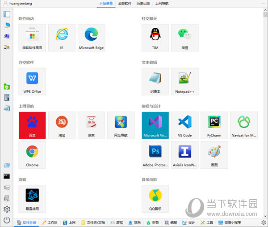Screen dimensions: 268x227
Task: Open Axialis IconWorkshop tile
Action: point(185,155)
